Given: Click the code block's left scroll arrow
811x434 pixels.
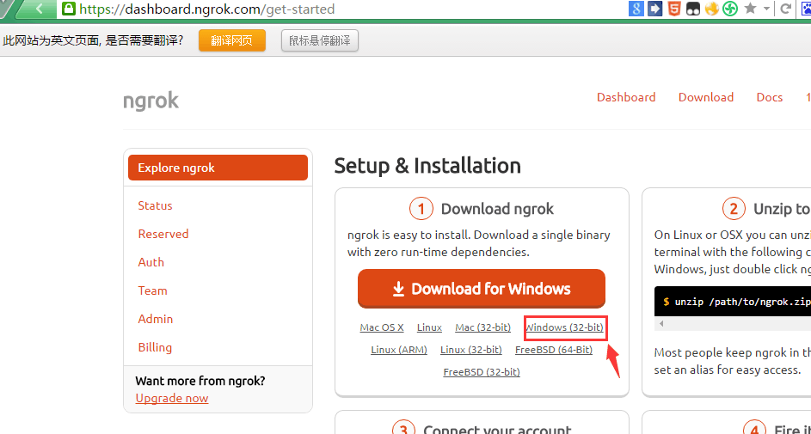Looking at the screenshot, I should (x=661, y=324).
